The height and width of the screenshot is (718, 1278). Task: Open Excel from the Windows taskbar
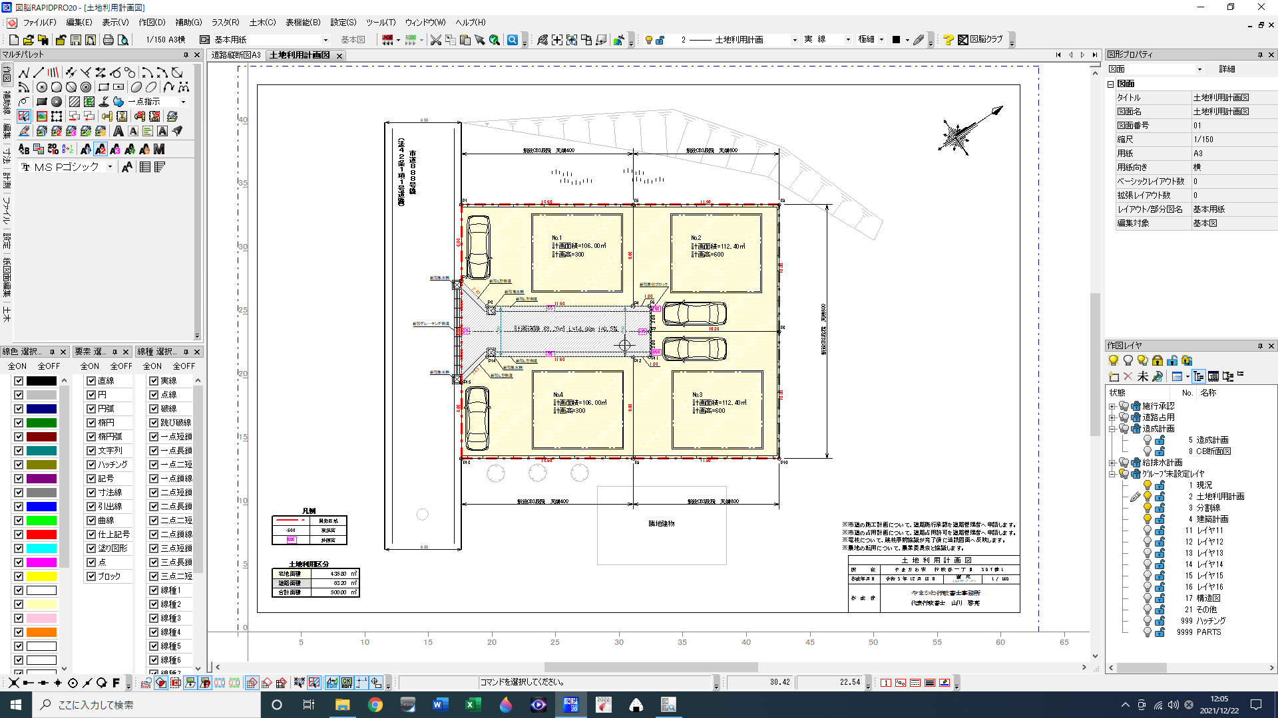coord(473,705)
